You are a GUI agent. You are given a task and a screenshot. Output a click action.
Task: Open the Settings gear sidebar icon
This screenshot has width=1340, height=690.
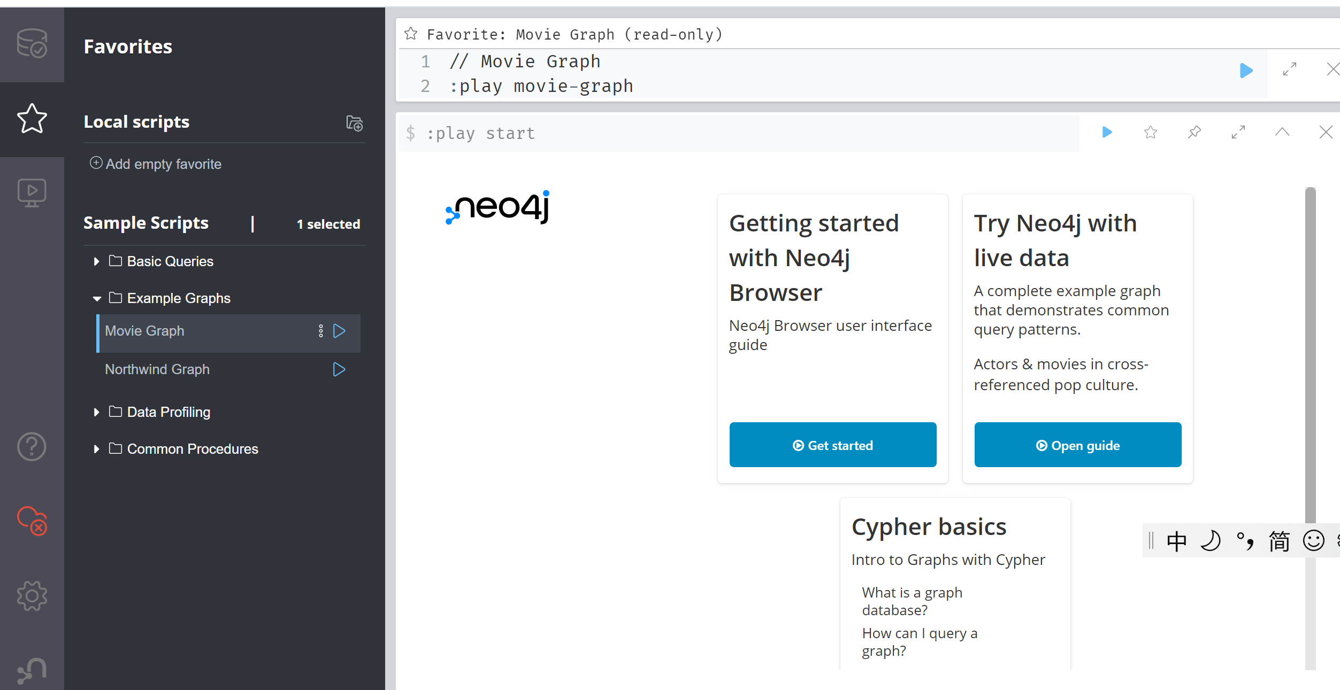[32, 595]
